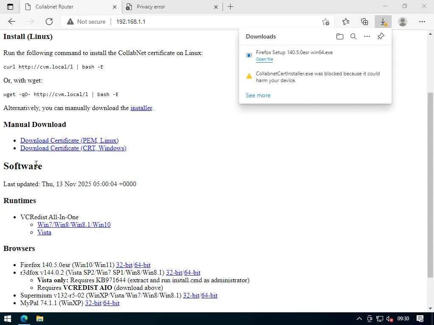Open the installer link
Viewport: 434px width, 325px height.
coord(141,108)
